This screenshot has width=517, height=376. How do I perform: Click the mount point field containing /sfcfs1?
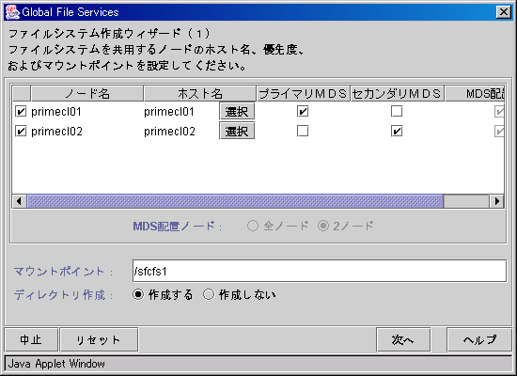320,271
